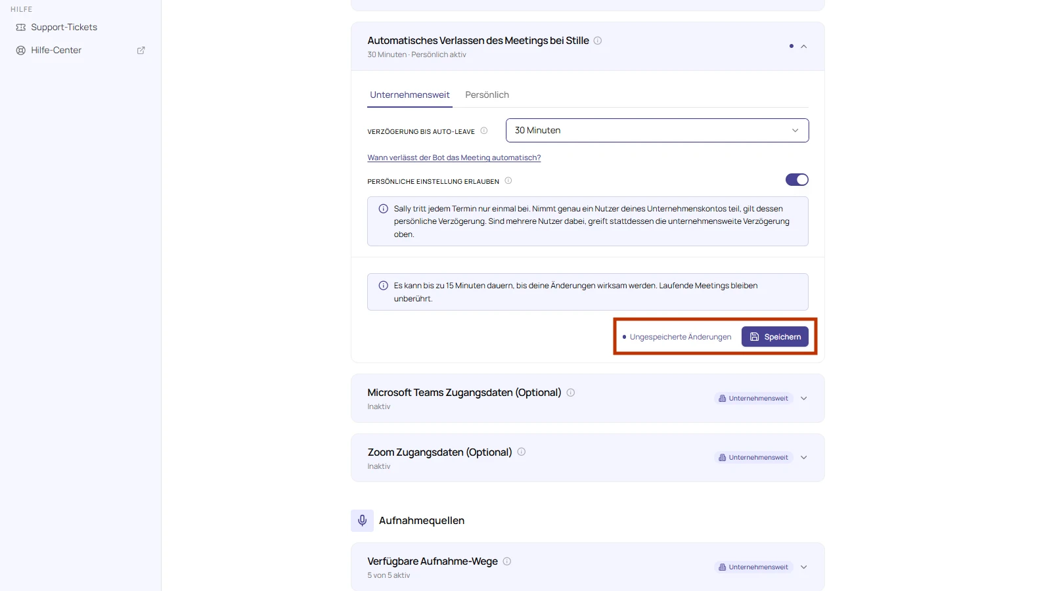Click the Speichern button
Image resolution: width=1051 pixels, height=591 pixels.
coord(775,337)
